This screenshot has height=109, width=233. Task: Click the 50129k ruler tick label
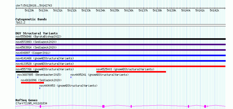click(x=30, y=10)
